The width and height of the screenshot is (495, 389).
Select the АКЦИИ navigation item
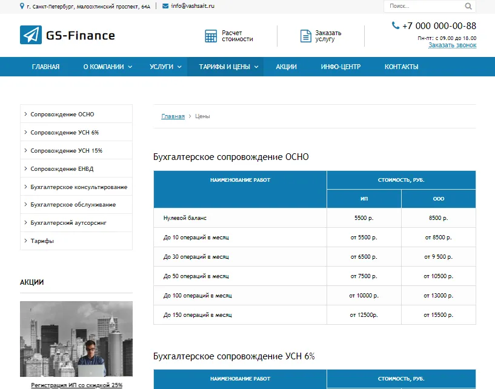(285, 67)
